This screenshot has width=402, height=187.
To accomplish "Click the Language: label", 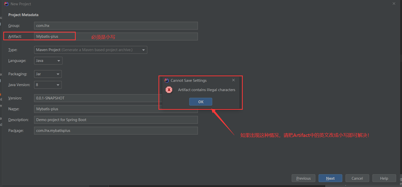I will click(x=17, y=61).
